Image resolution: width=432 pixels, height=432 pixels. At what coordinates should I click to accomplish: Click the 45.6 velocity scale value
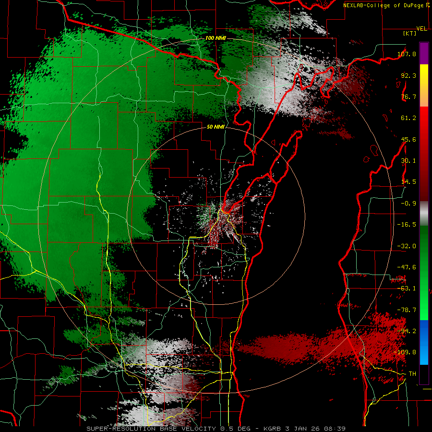coord(408,139)
